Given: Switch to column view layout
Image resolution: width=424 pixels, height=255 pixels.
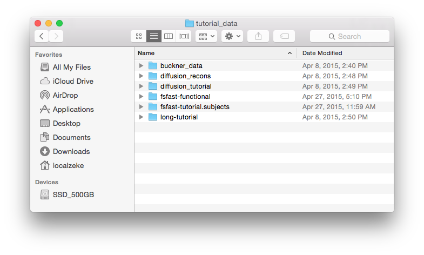Looking at the screenshot, I should click(169, 36).
